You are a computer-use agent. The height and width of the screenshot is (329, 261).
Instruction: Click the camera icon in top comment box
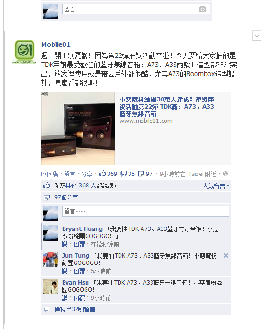tap(202, 9)
